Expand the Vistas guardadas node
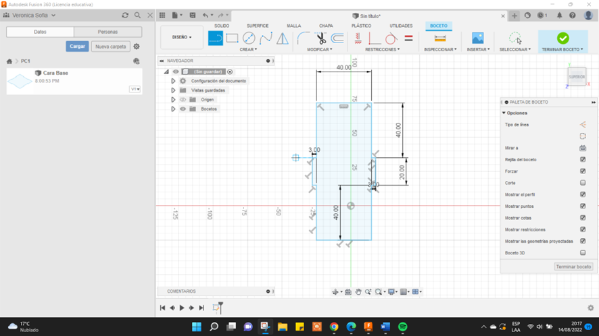This screenshot has height=336, width=599. 173,90
